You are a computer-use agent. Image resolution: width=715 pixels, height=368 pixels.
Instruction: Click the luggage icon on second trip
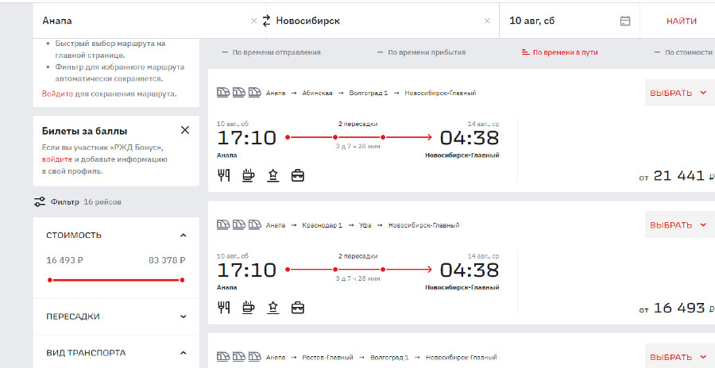coord(297,307)
